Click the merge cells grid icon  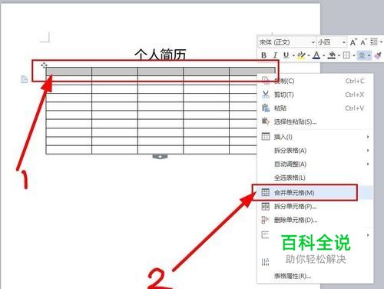[266, 192]
